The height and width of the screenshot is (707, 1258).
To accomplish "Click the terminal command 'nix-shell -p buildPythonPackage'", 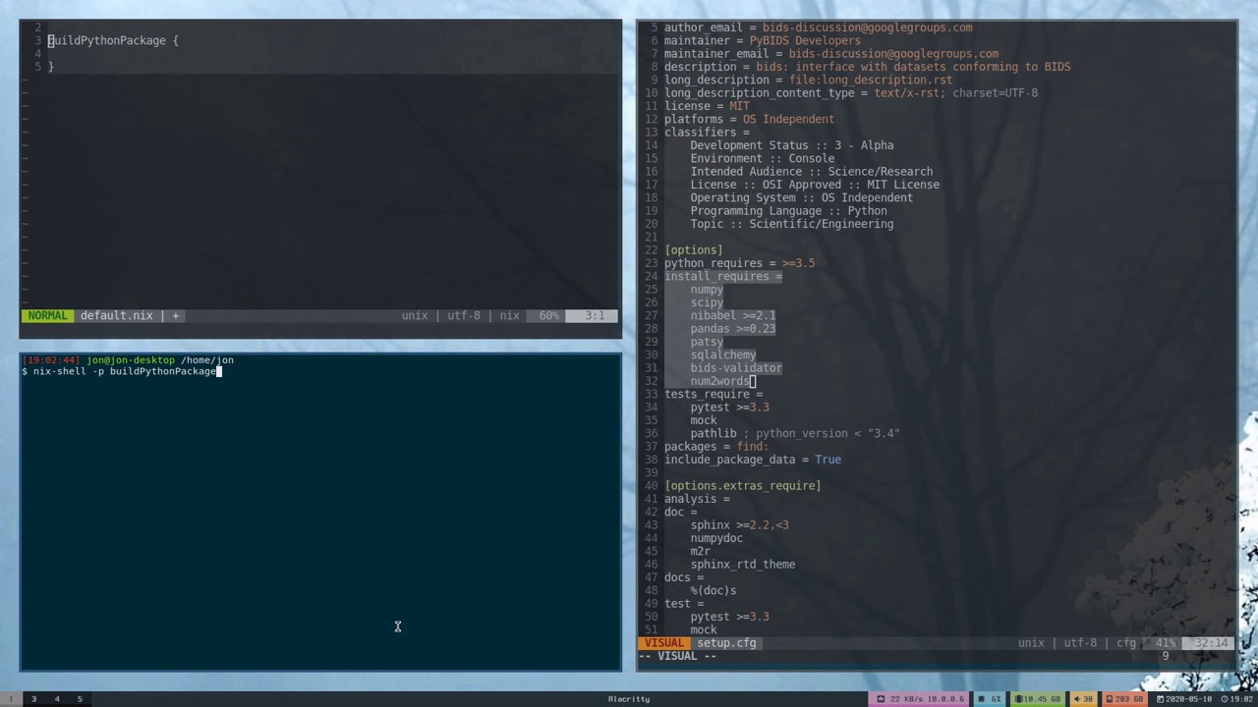I will (125, 371).
